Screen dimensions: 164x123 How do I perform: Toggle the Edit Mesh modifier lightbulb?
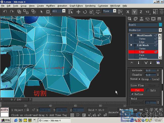coord(131,45)
